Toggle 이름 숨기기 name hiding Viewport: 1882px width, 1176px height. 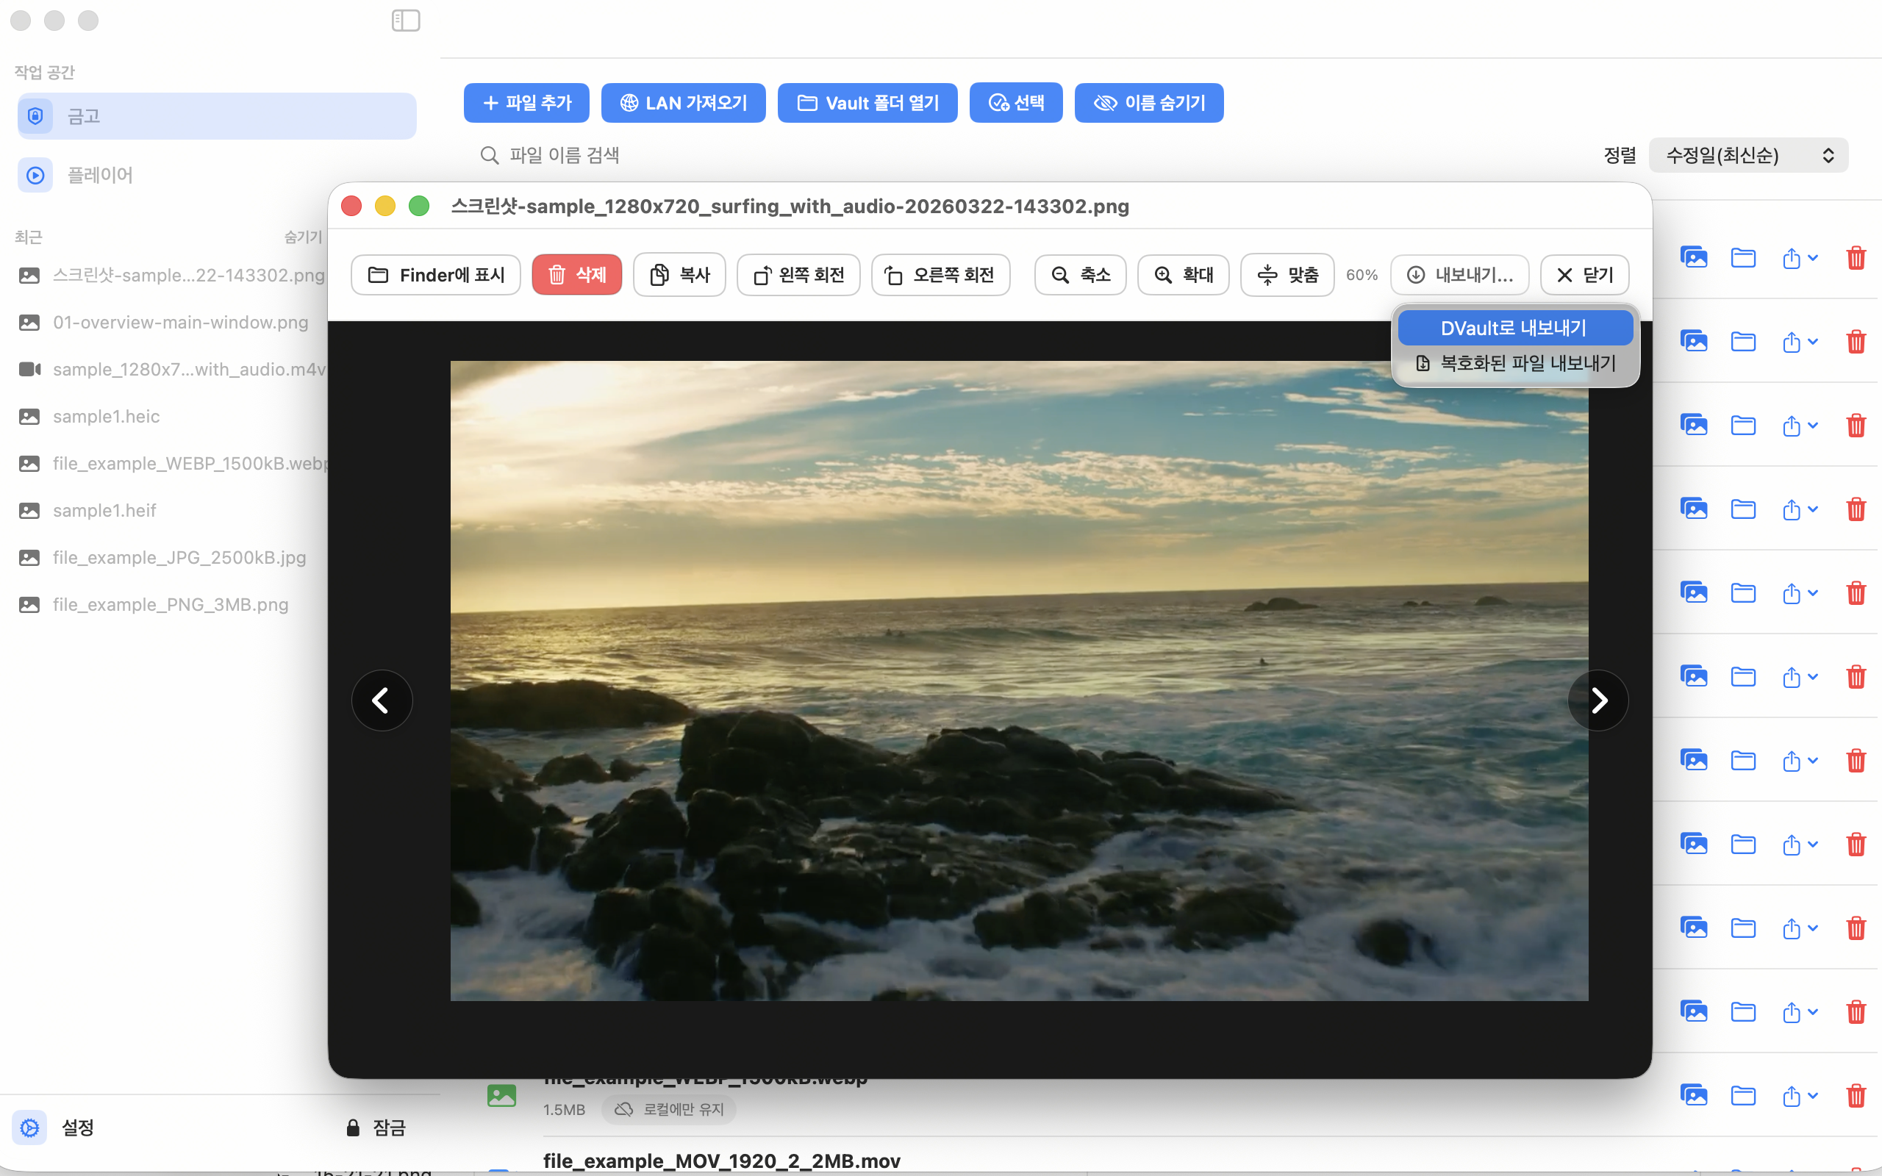click(1148, 103)
